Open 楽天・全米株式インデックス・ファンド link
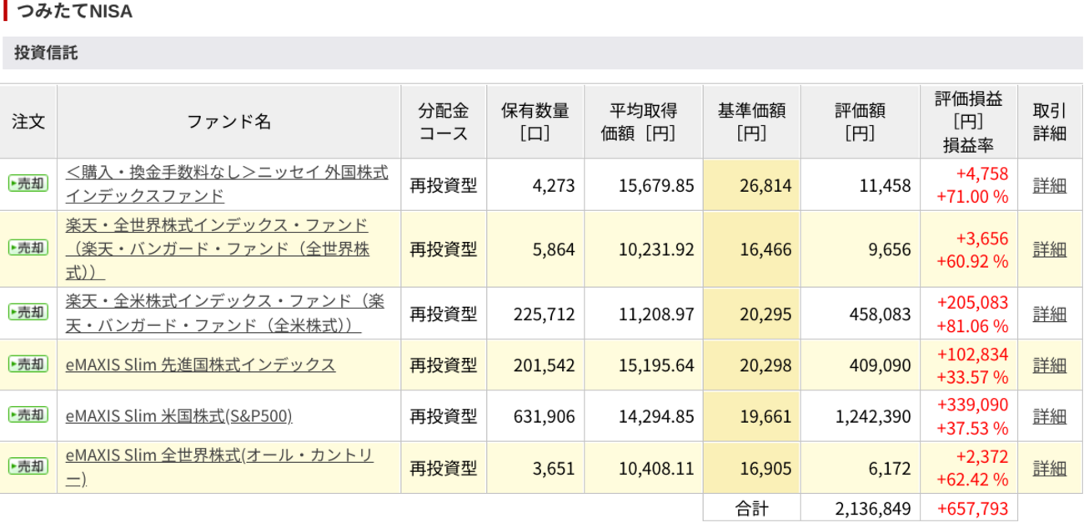The width and height of the screenshot is (1084, 523). coord(224,313)
